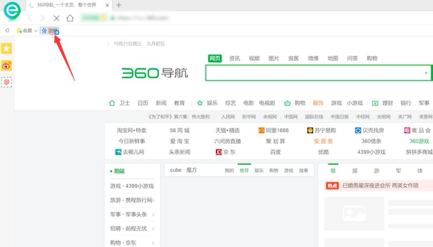
Task: Click the star icon beside 娱乐
Action: pos(200,103)
